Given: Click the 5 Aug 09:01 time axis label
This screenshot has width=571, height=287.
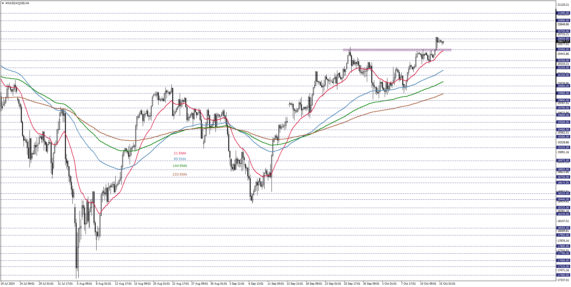Looking at the screenshot, I should 84,284.
